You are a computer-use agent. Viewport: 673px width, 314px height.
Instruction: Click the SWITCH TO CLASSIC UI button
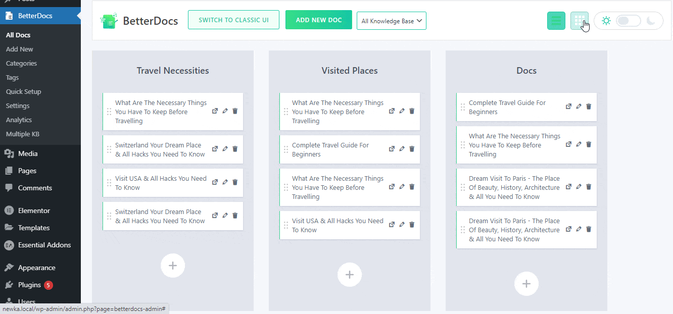click(x=233, y=20)
